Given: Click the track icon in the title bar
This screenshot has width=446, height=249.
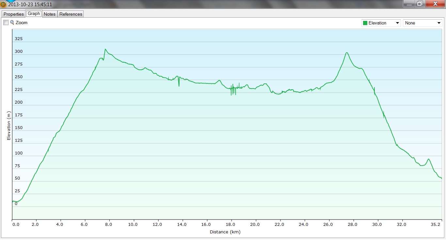Looking at the screenshot, I should 4,5.
